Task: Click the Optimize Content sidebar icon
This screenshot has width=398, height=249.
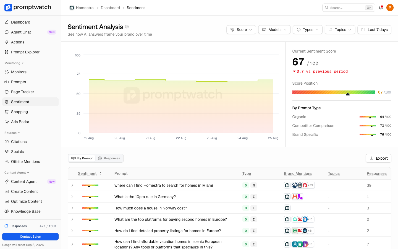Action: 7,201
